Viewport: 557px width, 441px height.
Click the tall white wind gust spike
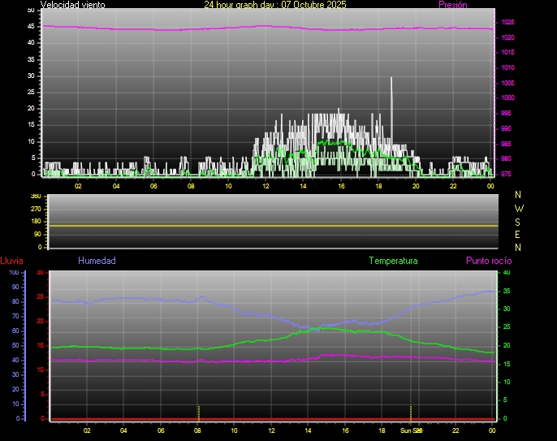pos(391,97)
